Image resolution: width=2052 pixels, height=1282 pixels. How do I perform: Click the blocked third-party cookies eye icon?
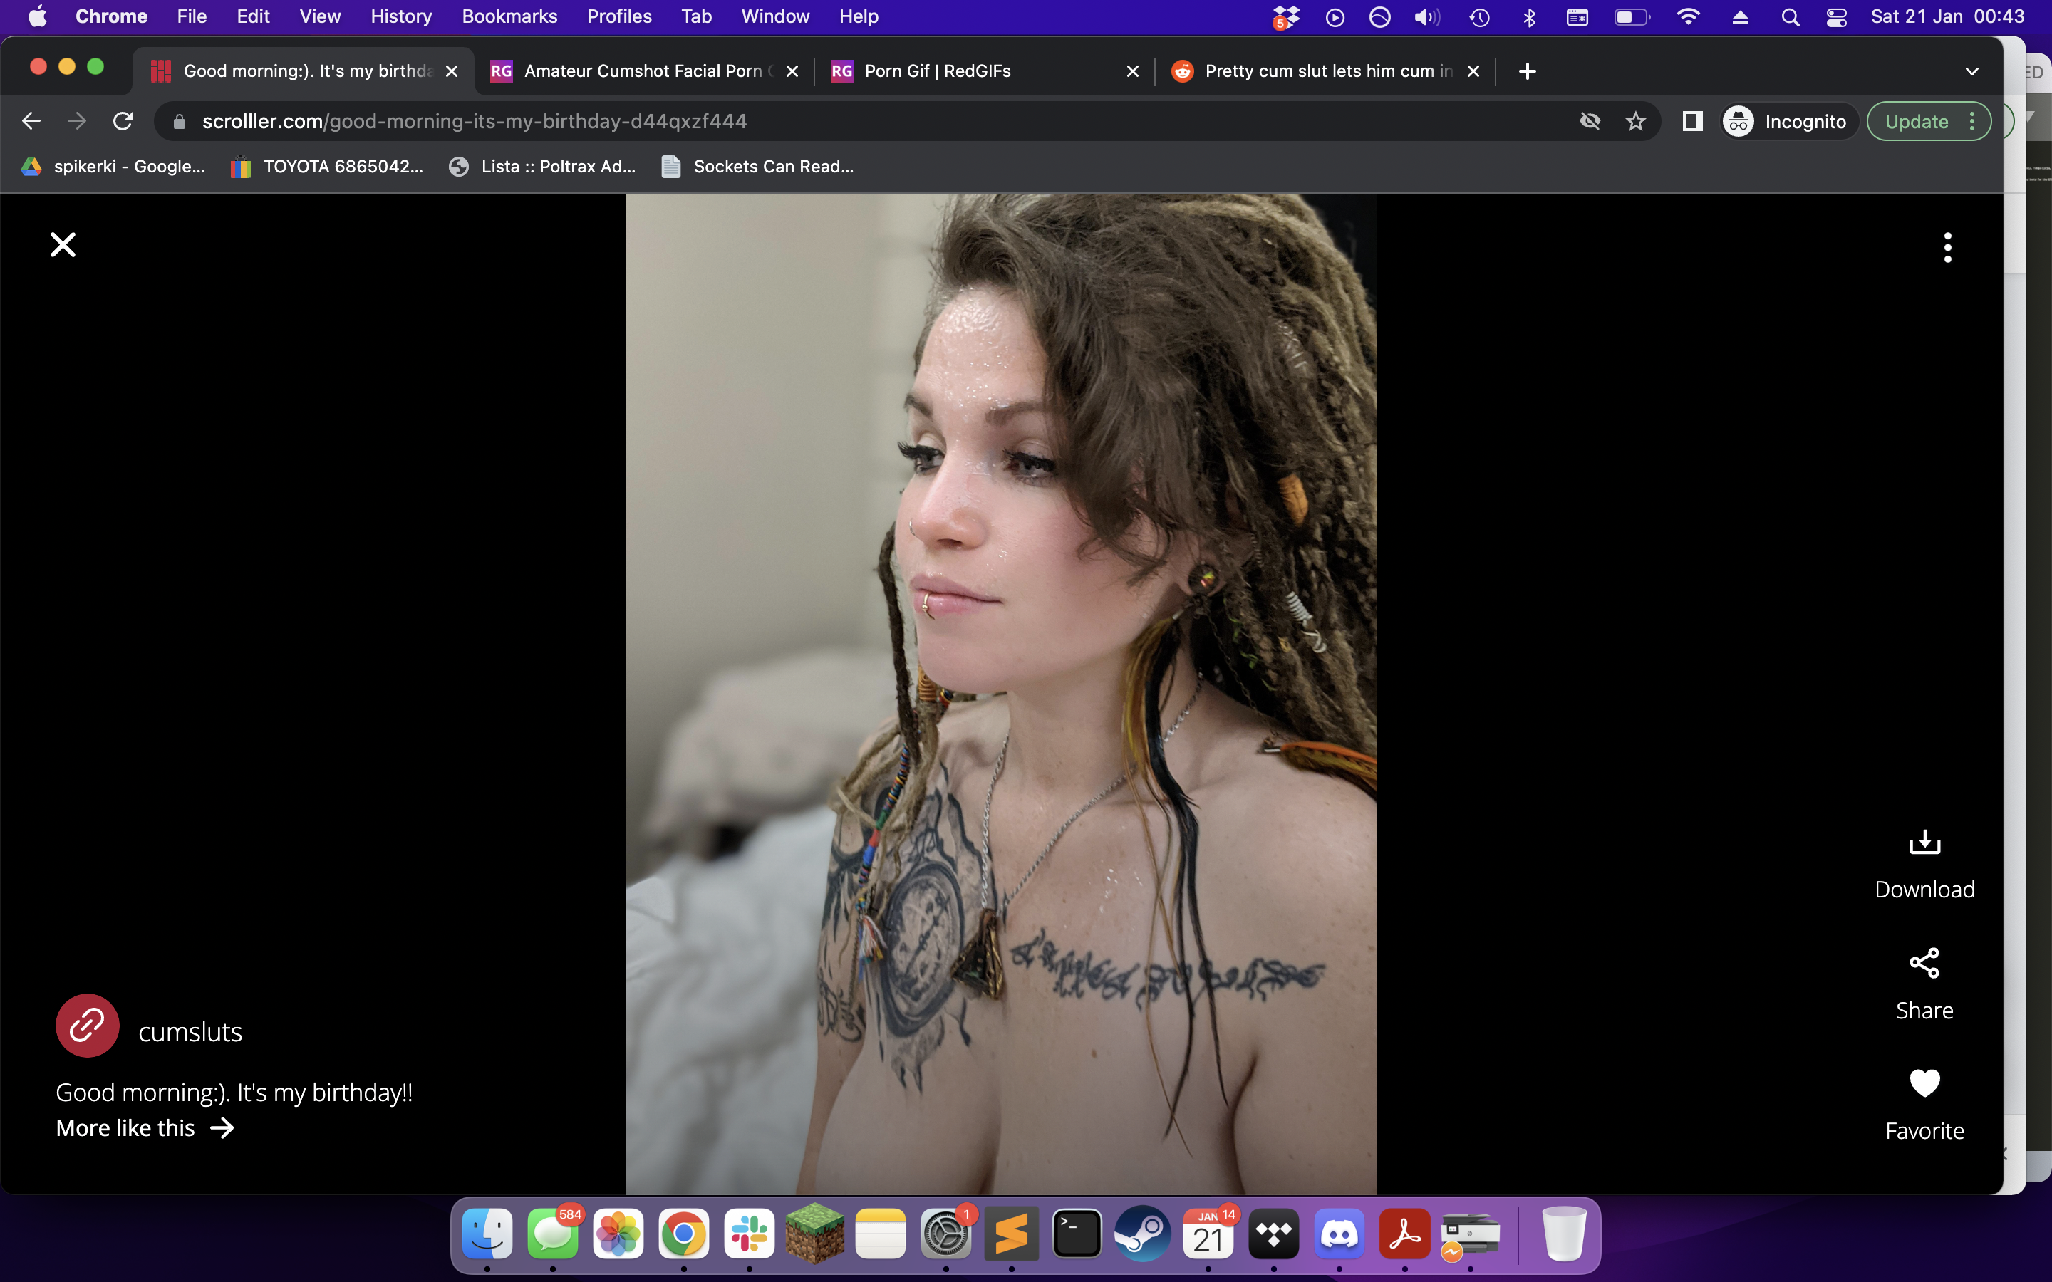[1590, 122]
